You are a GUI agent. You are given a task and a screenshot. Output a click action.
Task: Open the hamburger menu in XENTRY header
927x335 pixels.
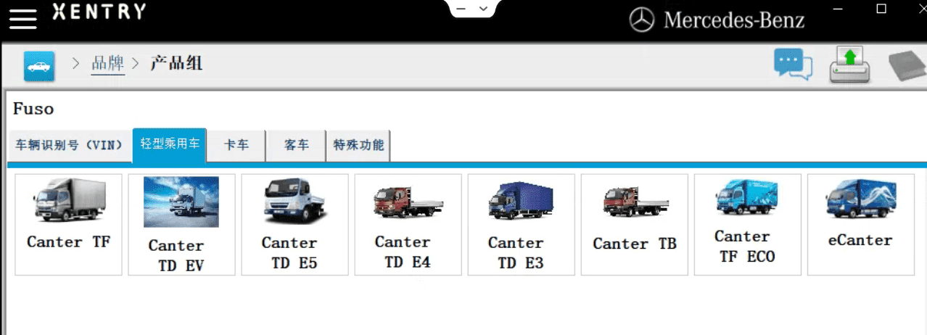tap(22, 18)
